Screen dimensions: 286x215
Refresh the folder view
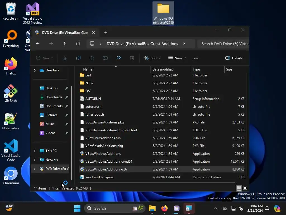click(x=78, y=44)
